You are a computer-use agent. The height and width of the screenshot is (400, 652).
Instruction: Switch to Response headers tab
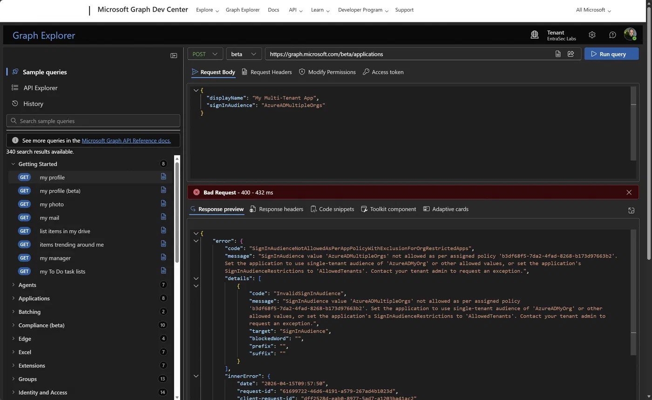(277, 209)
